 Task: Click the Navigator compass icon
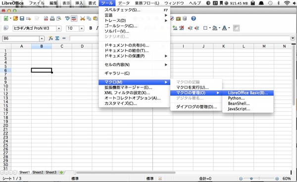[x=172, y=18]
